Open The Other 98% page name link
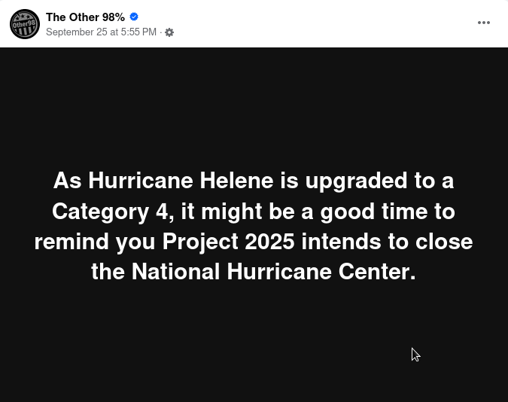 85,17
